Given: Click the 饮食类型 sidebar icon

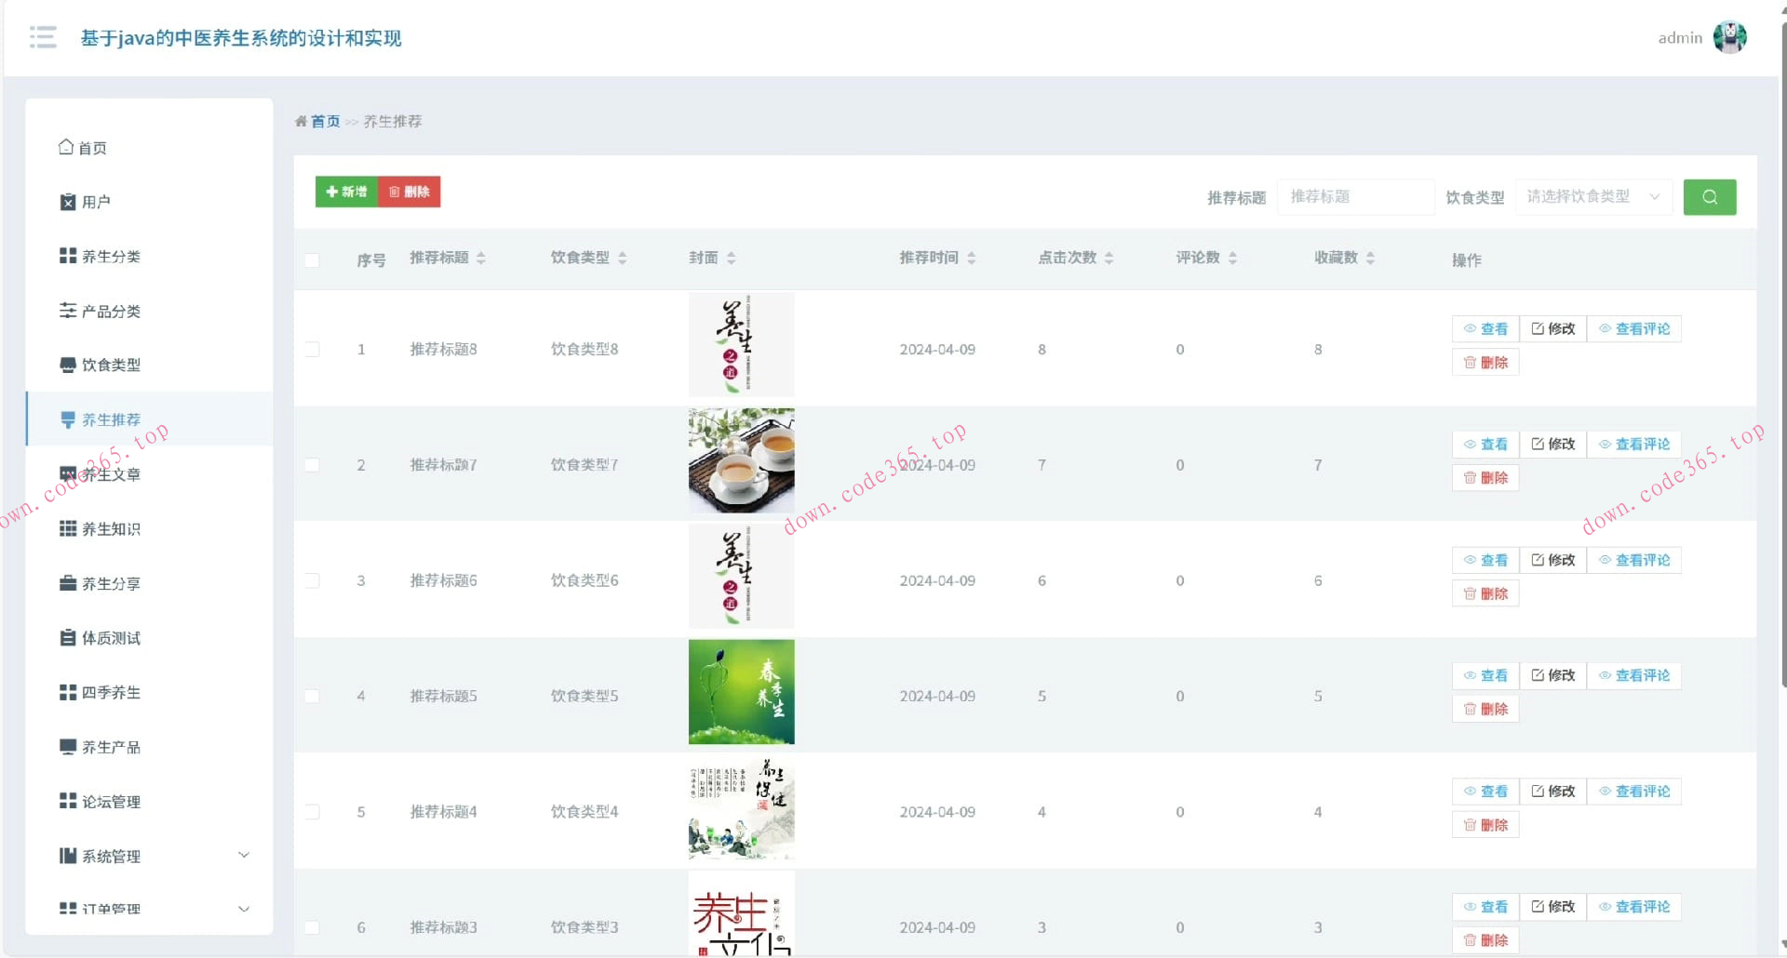Looking at the screenshot, I should (68, 365).
